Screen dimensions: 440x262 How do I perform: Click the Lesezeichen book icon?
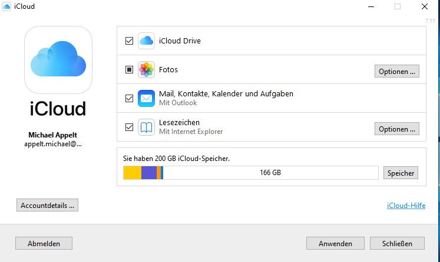(146, 127)
